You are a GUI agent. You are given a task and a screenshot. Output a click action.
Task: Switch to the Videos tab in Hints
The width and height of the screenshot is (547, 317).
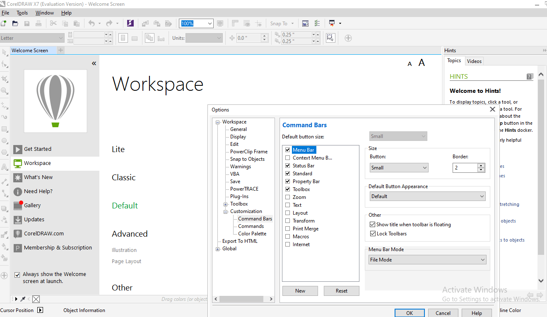[x=474, y=61]
